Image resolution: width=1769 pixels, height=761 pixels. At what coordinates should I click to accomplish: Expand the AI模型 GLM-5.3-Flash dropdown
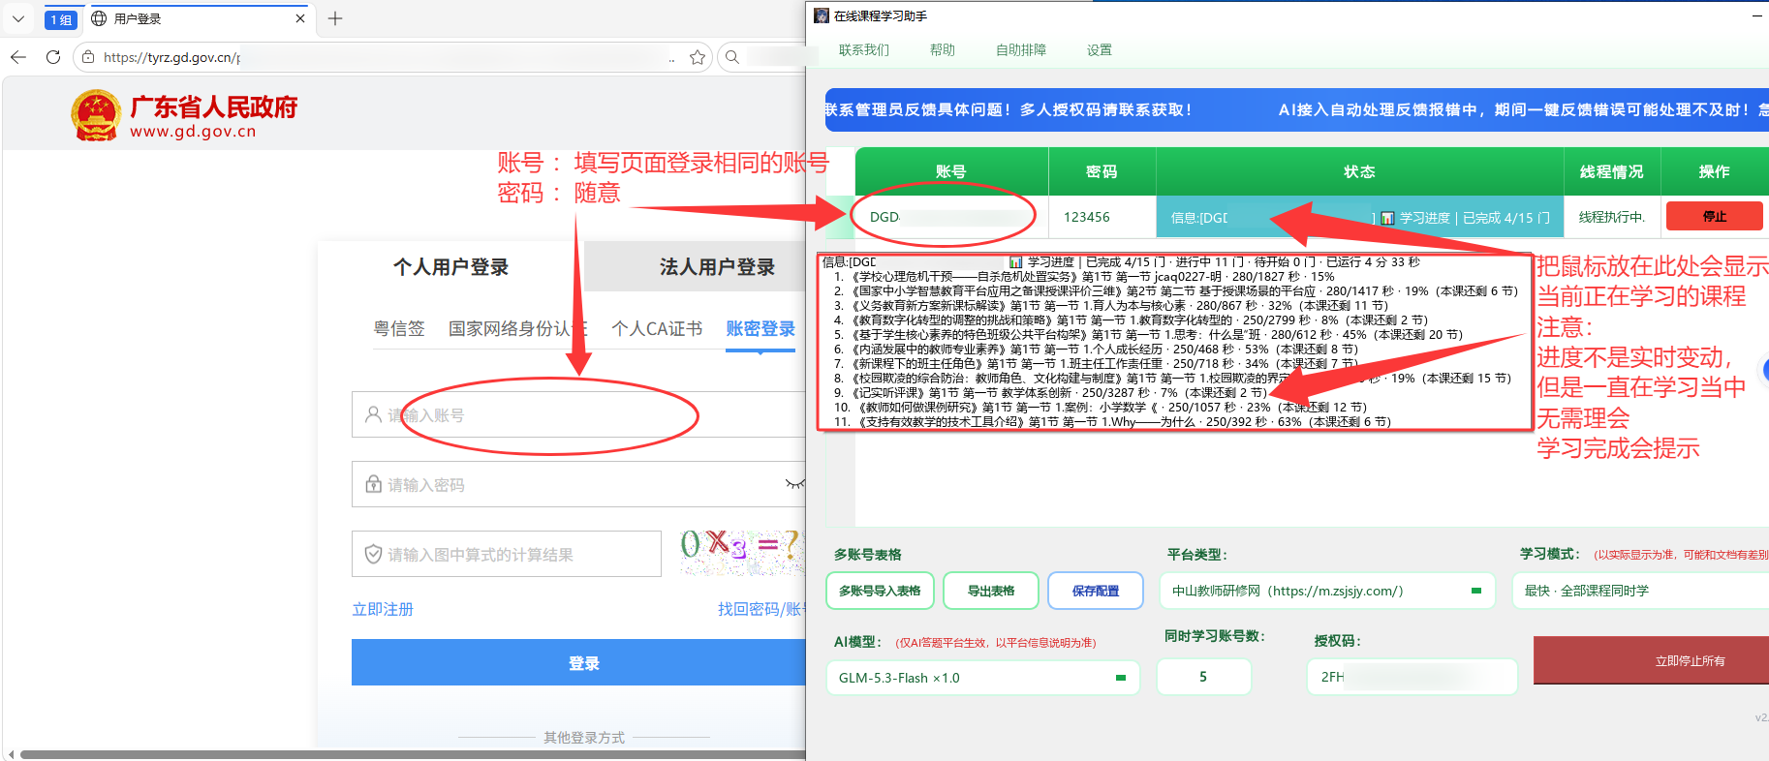click(983, 678)
